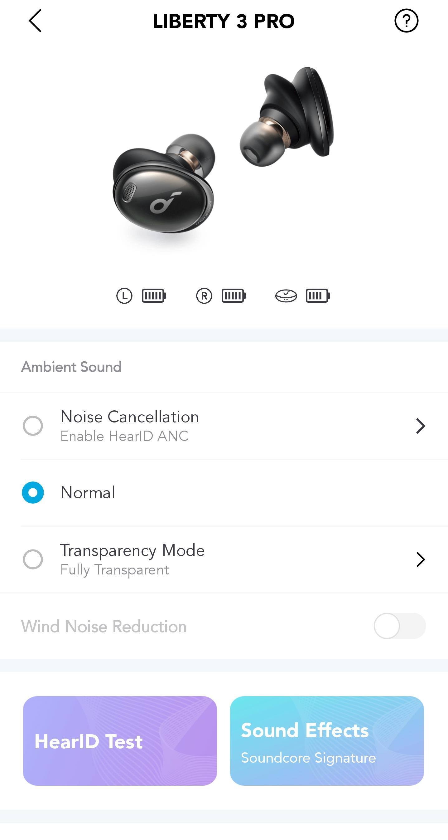Tap the Enable HearID ANC subtitle

coord(124,436)
